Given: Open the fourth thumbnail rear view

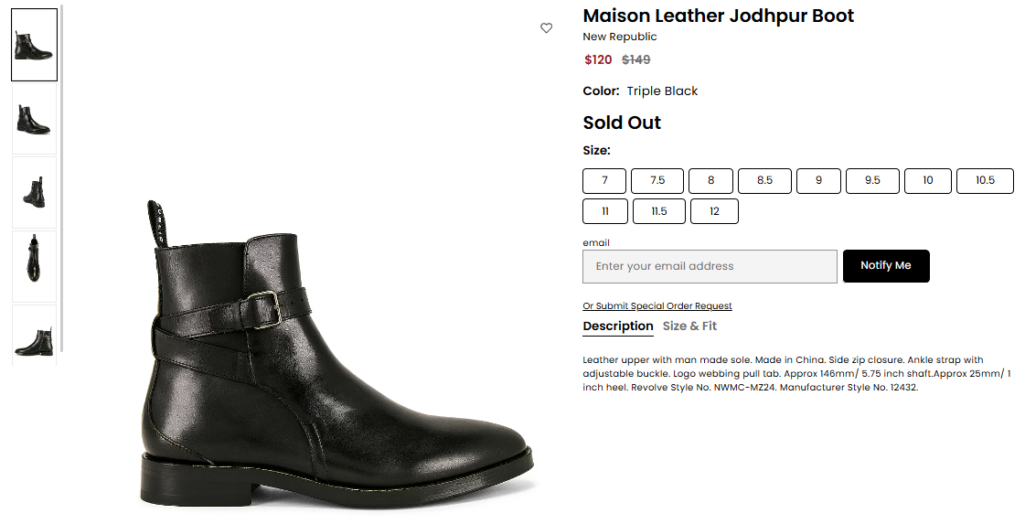Looking at the screenshot, I should (34, 266).
